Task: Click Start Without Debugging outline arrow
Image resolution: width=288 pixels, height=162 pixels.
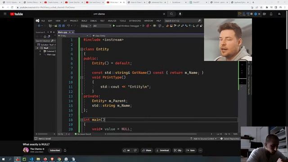Action: pyautogui.click(x=144, y=26)
